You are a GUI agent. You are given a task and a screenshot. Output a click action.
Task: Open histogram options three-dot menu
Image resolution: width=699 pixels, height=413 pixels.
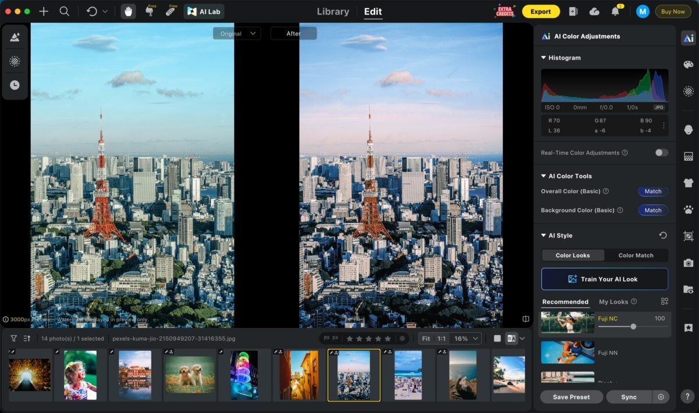pos(663,125)
